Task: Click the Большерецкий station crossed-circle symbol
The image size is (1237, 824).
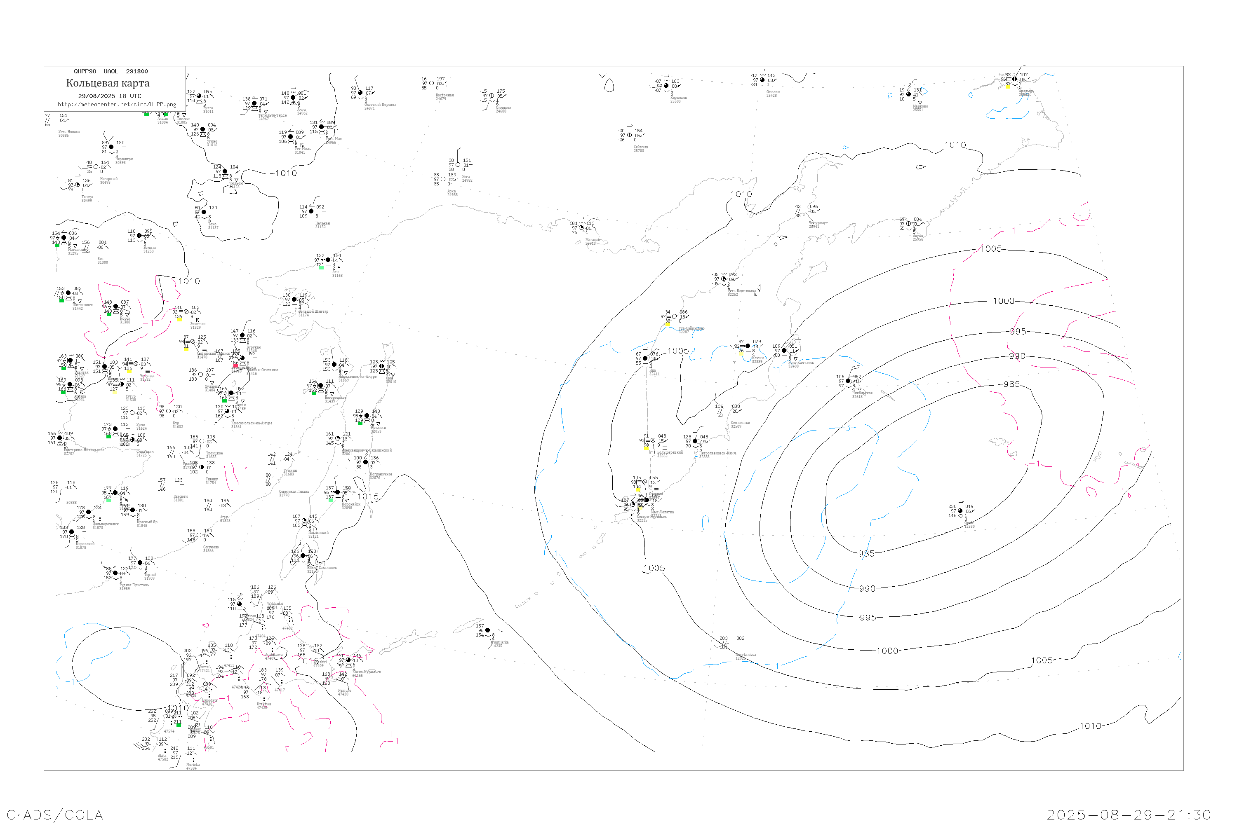Action: (x=653, y=440)
